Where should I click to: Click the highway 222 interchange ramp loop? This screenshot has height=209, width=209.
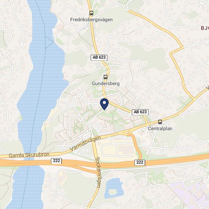pos(136,145)
